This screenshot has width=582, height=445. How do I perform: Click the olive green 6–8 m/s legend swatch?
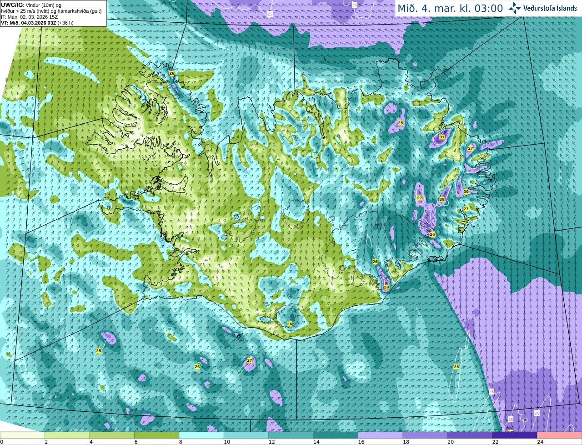(156, 435)
